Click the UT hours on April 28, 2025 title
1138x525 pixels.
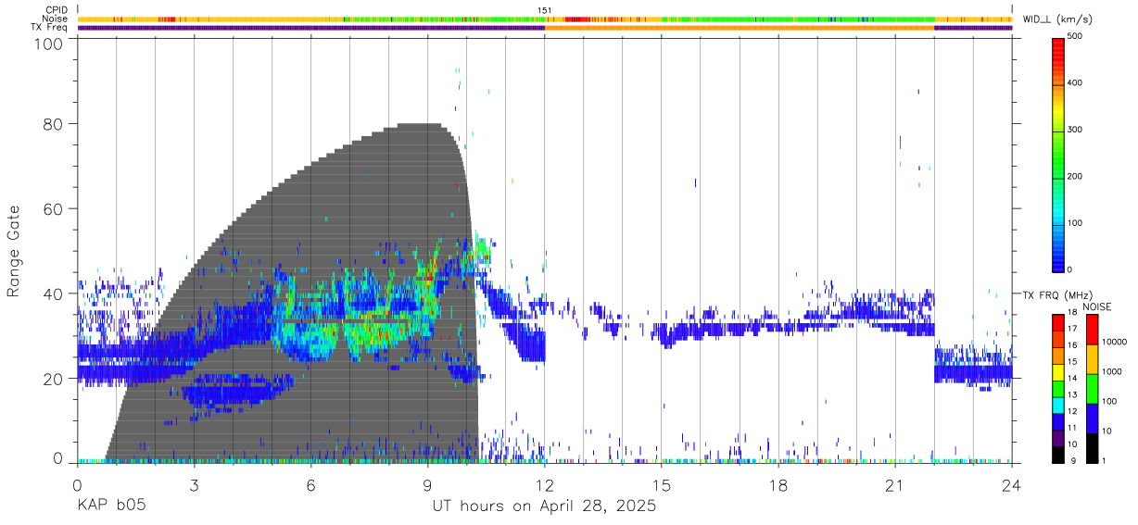pyautogui.click(x=544, y=506)
